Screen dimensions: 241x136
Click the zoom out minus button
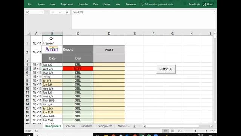[x=185, y=131]
